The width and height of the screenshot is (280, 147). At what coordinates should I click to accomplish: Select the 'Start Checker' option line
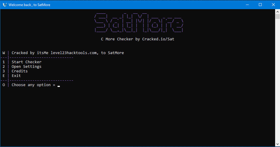(27, 62)
